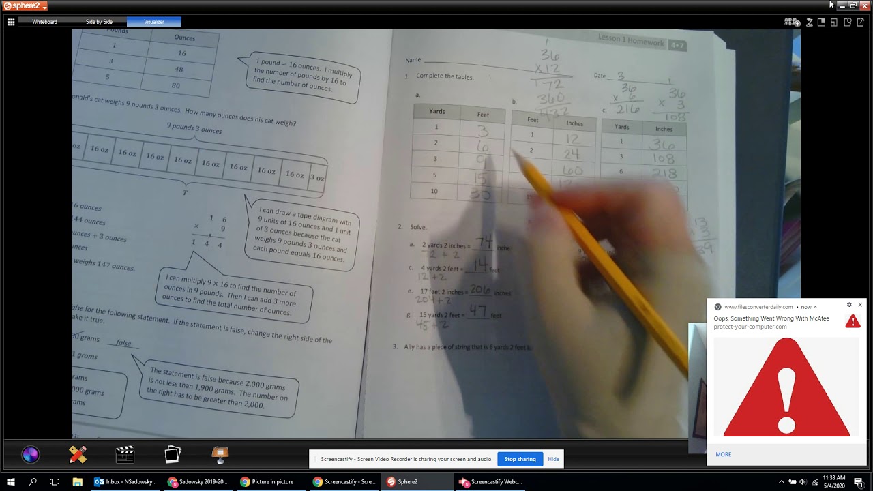Image resolution: width=873 pixels, height=491 pixels.
Task: Click the red warning triangle notification image
Action: click(786, 387)
